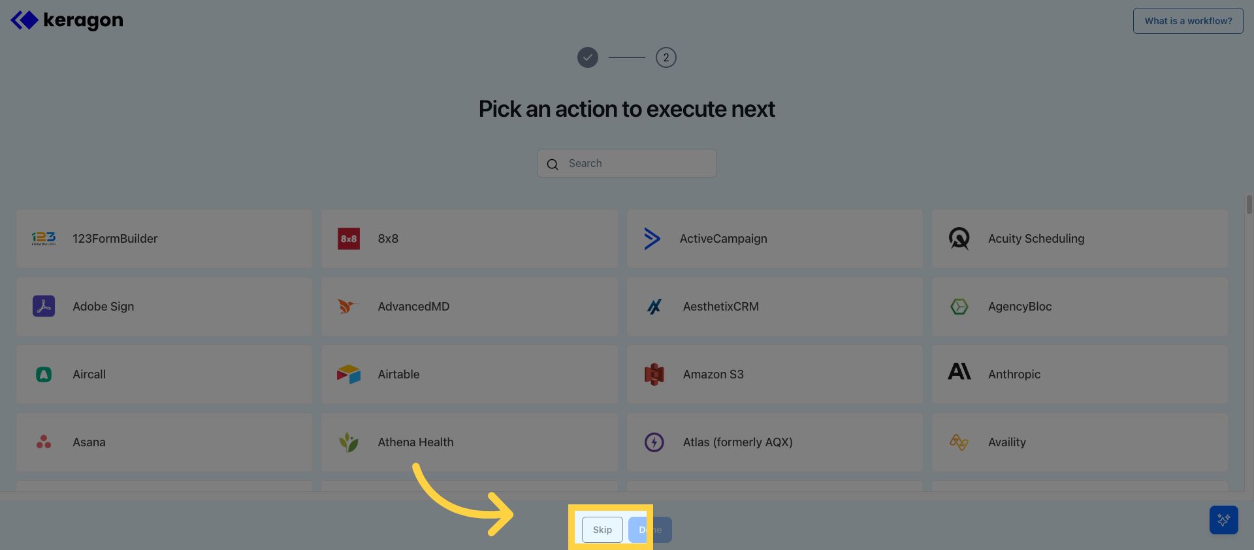Select the 123FormBuilder integration icon
The height and width of the screenshot is (550, 1254).
(x=43, y=239)
